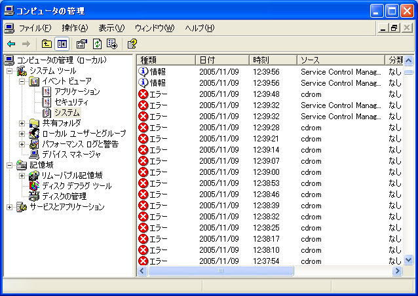Click the Export List toolbar icon
The height and width of the screenshot is (296, 418).
point(112,44)
